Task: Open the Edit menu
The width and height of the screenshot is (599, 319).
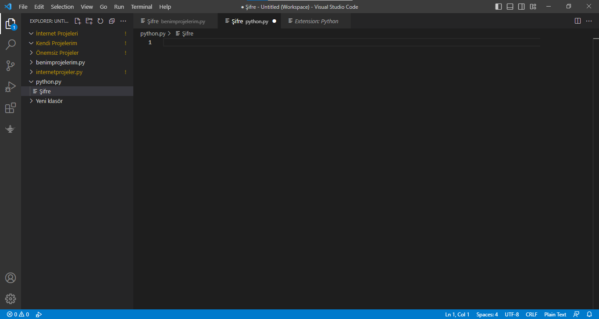Action: [39, 7]
